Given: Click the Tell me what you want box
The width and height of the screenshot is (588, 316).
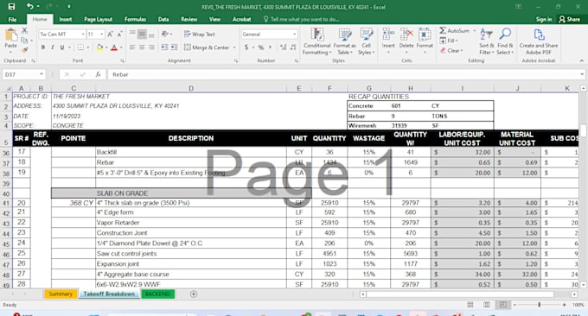Looking at the screenshot, I should click(302, 19).
